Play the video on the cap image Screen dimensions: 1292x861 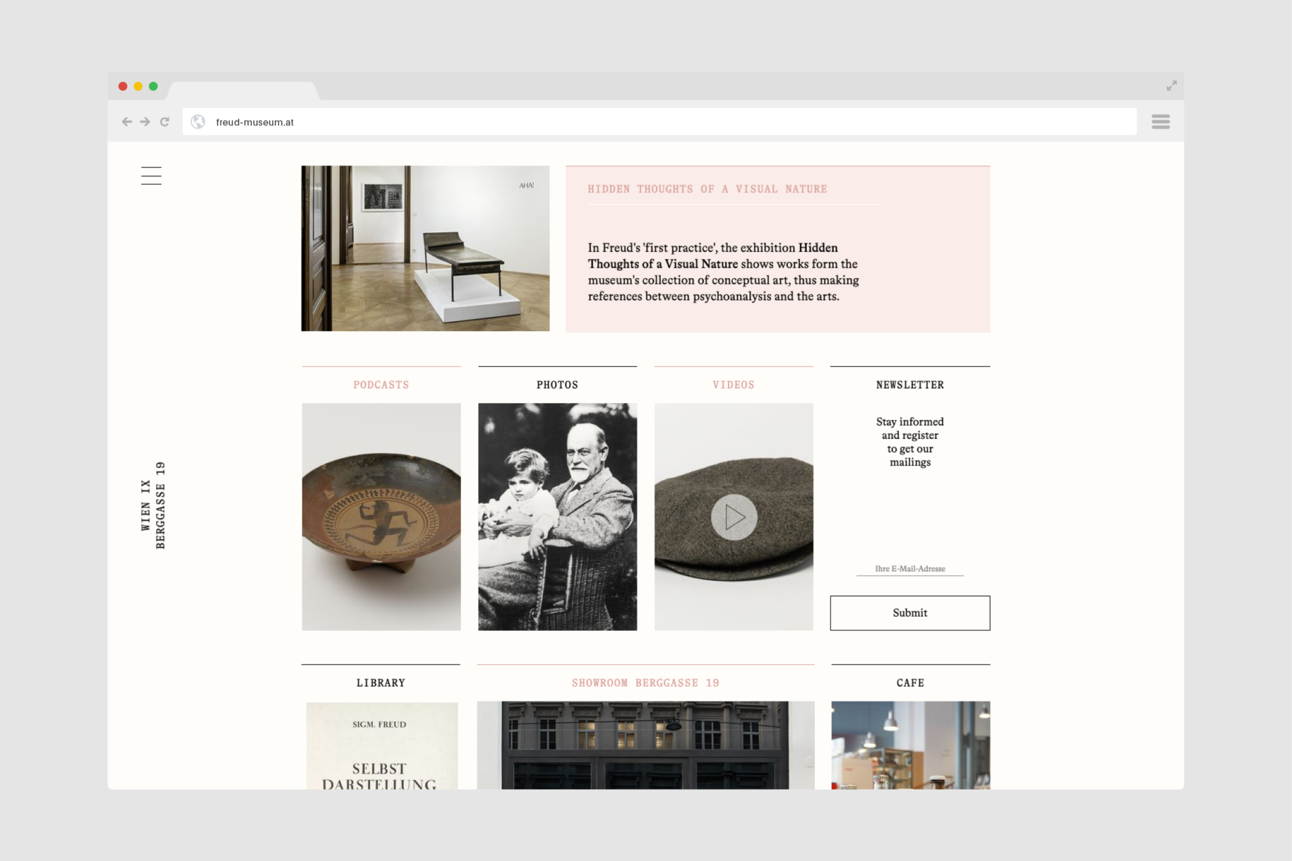pos(733,517)
